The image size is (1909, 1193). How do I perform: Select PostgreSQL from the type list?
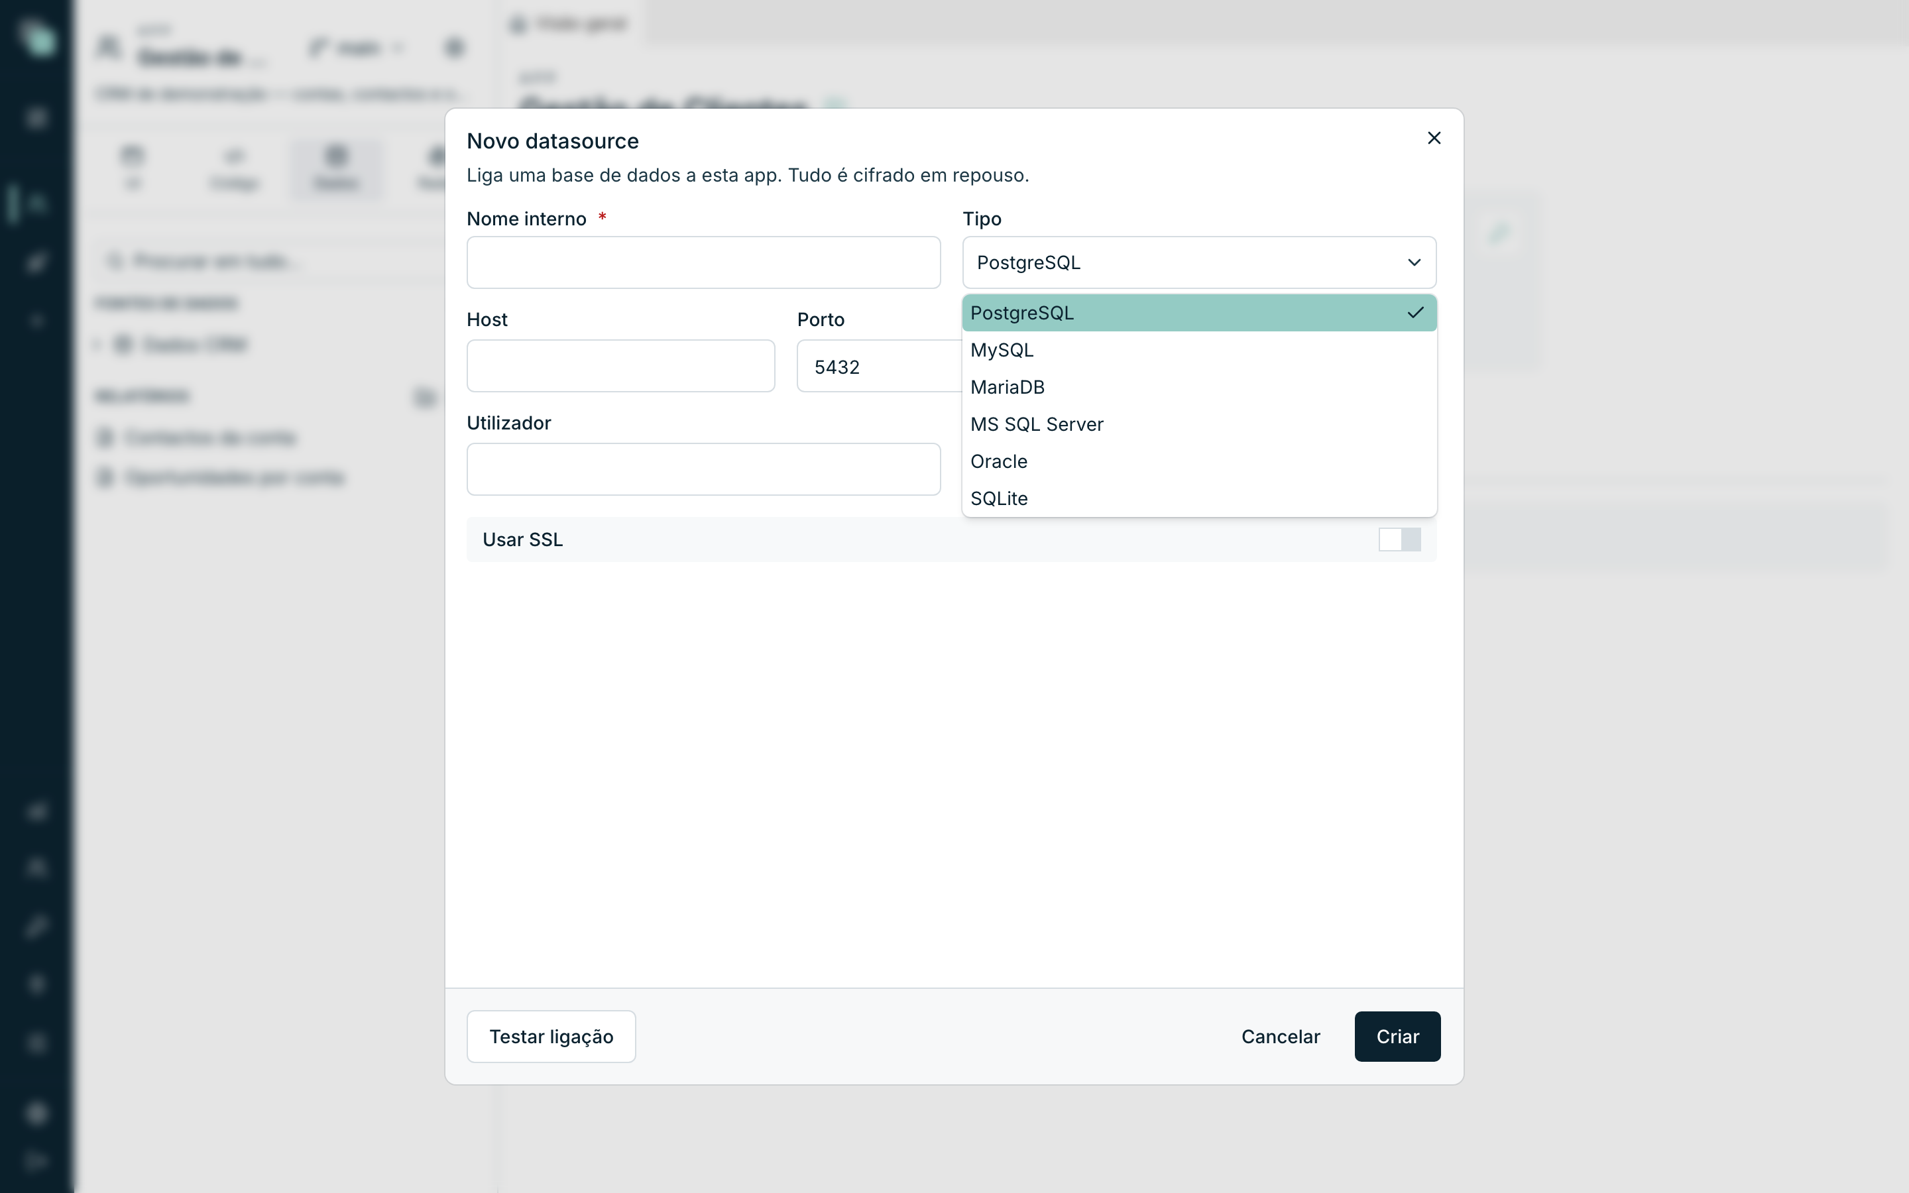click(x=1199, y=313)
